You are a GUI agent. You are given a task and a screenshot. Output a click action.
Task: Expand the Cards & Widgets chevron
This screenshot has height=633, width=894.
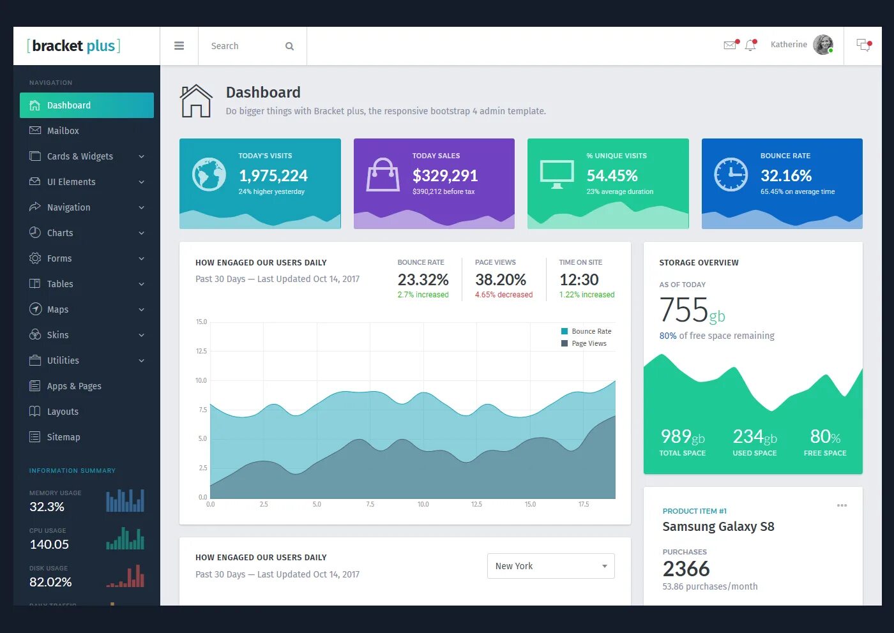point(142,156)
